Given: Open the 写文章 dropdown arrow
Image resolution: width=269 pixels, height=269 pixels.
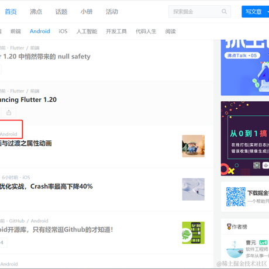Looking at the screenshot, I should pyautogui.click(x=267, y=12).
